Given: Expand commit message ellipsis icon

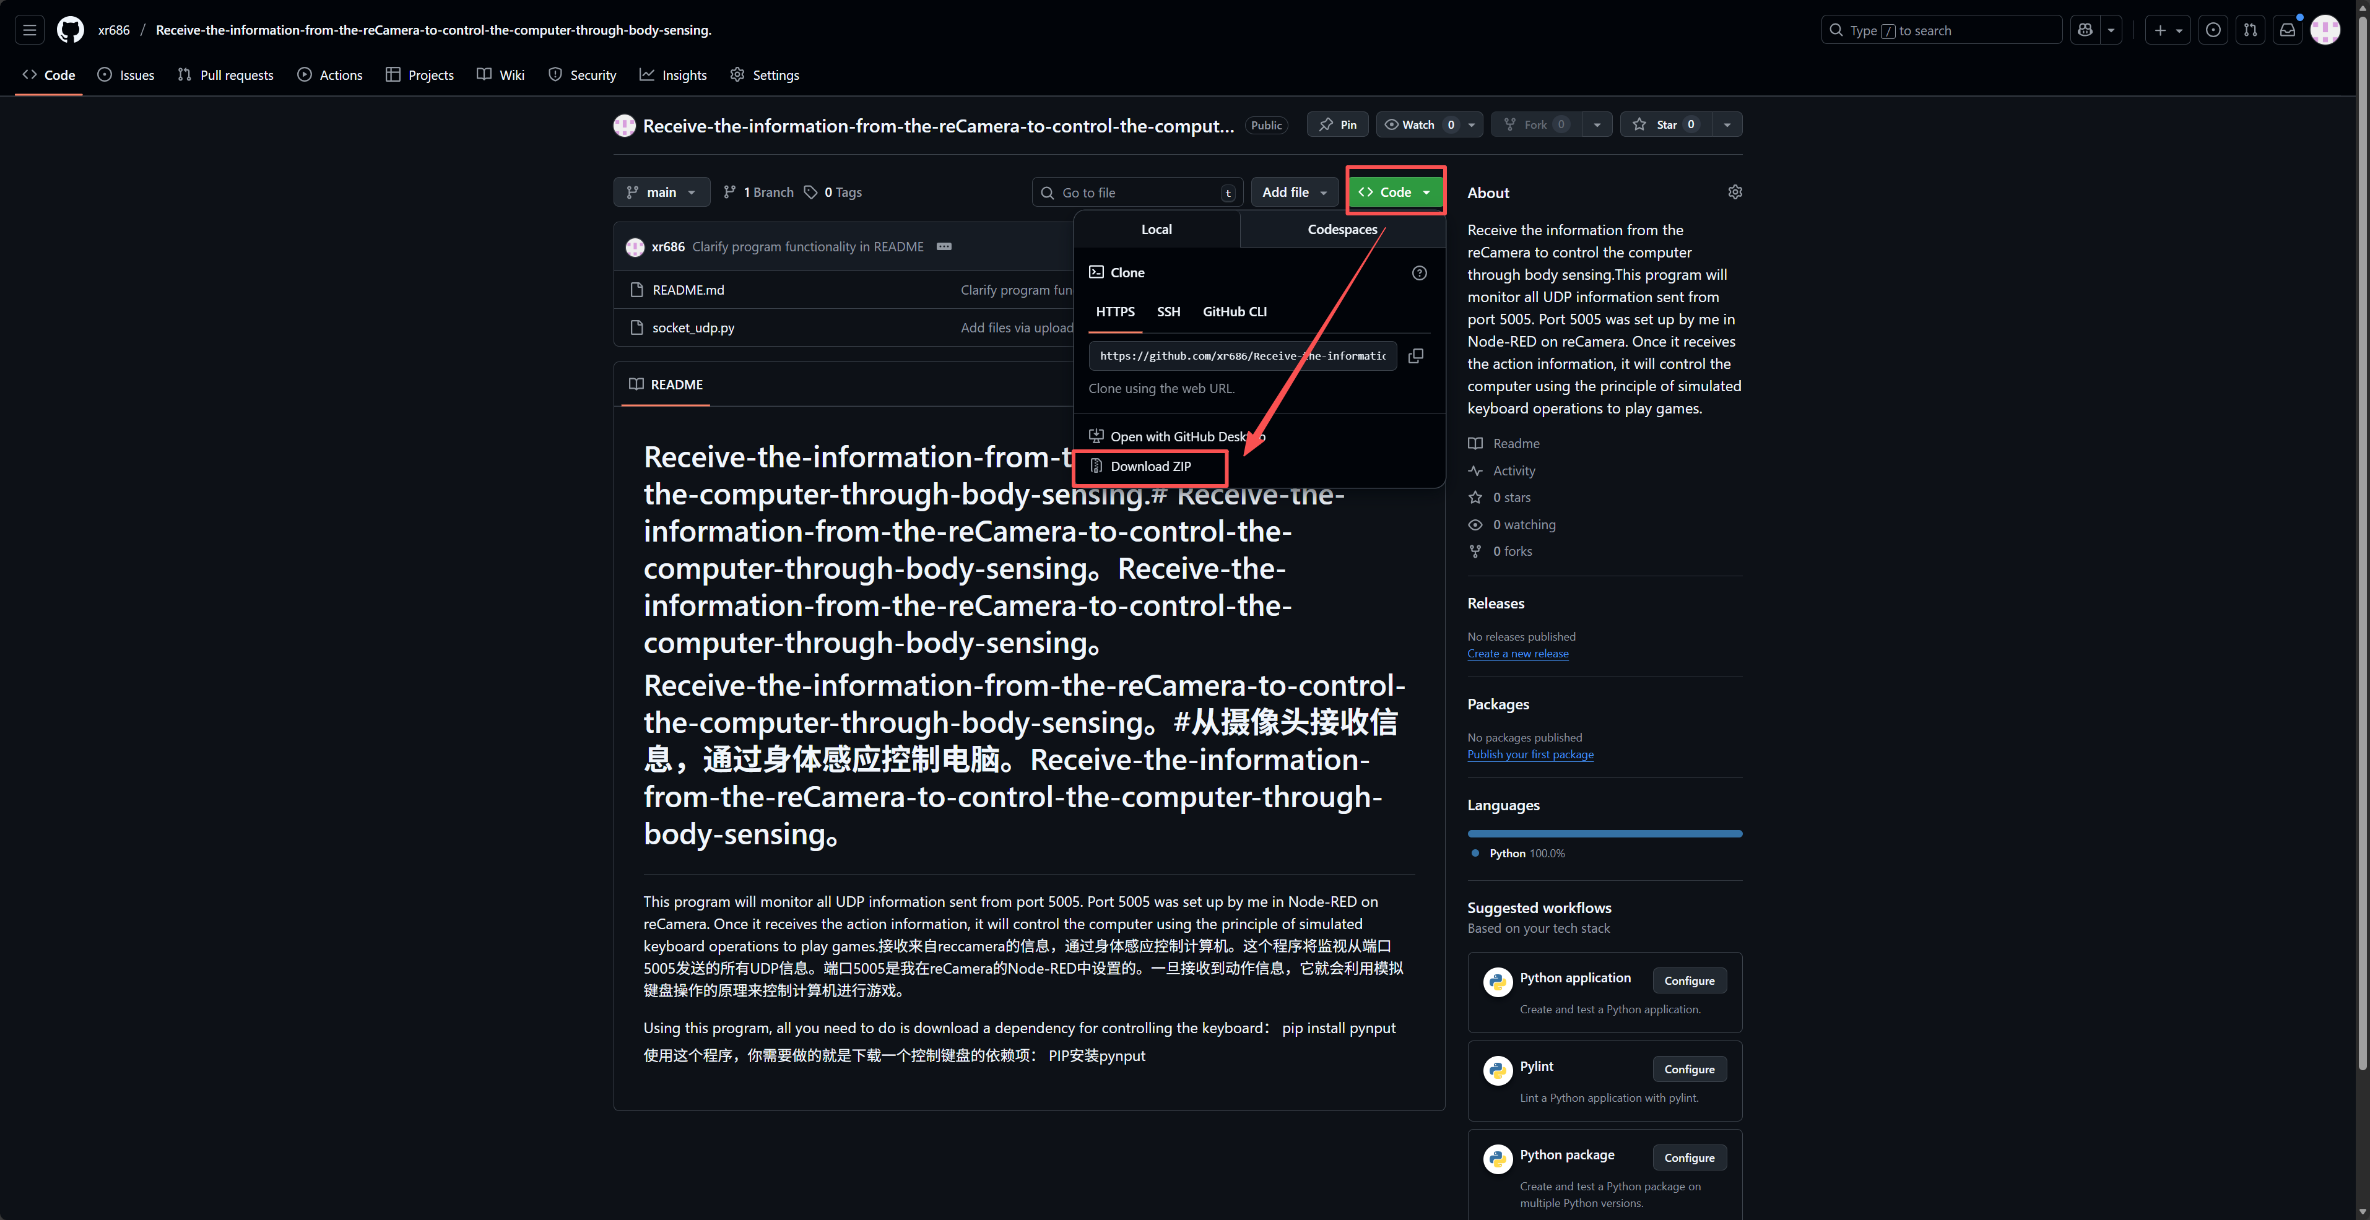Looking at the screenshot, I should [x=944, y=246].
